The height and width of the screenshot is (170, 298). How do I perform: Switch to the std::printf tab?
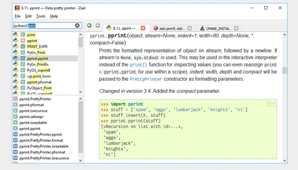(x=172, y=28)
